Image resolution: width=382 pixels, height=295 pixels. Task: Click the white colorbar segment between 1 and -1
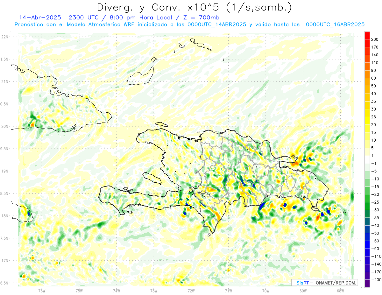pyautogui.click(x=367, y=160)
